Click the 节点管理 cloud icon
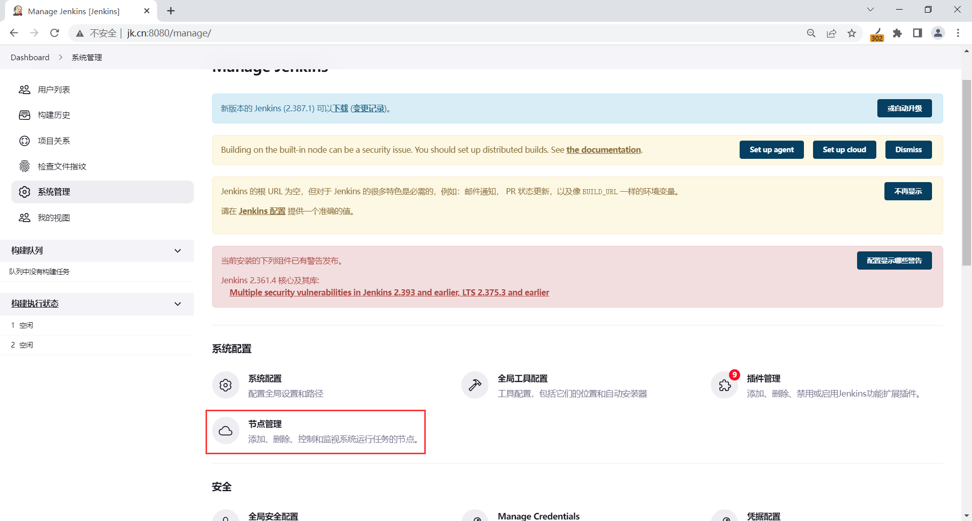The width and height of the screenshot is (972, 521). [x=226, y=431]
